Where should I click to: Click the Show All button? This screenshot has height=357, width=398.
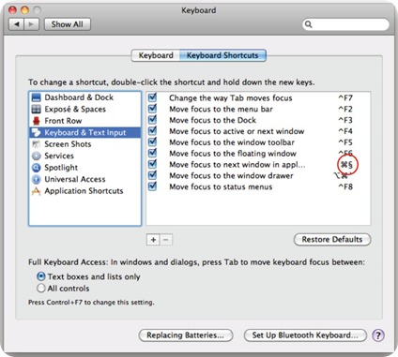coord(68,24)
